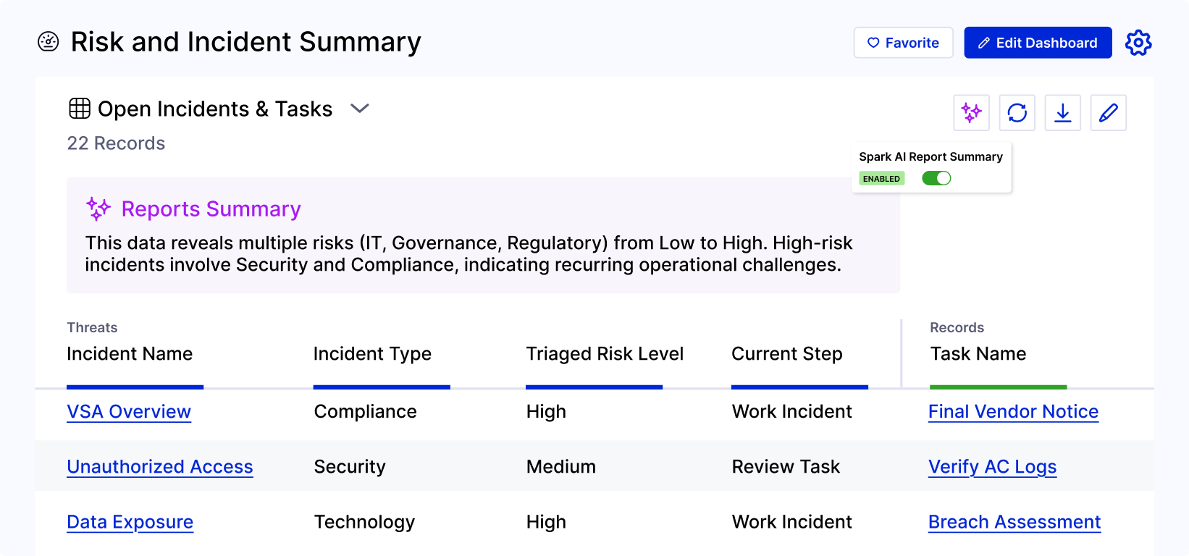
Task: Click the Task Name column header
Action: click(x=978, y=354)
